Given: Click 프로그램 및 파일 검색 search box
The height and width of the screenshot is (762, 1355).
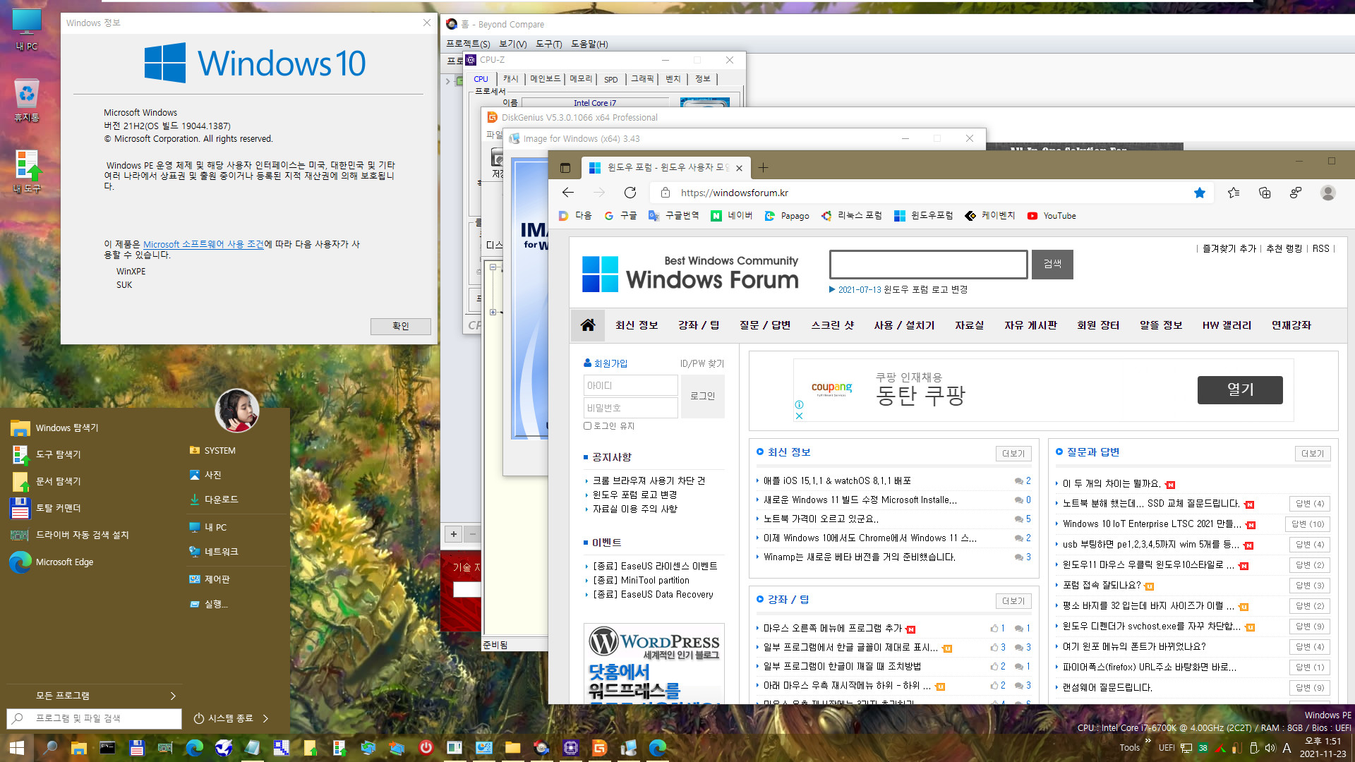Looking at the screenshot, I should [94, 718].
